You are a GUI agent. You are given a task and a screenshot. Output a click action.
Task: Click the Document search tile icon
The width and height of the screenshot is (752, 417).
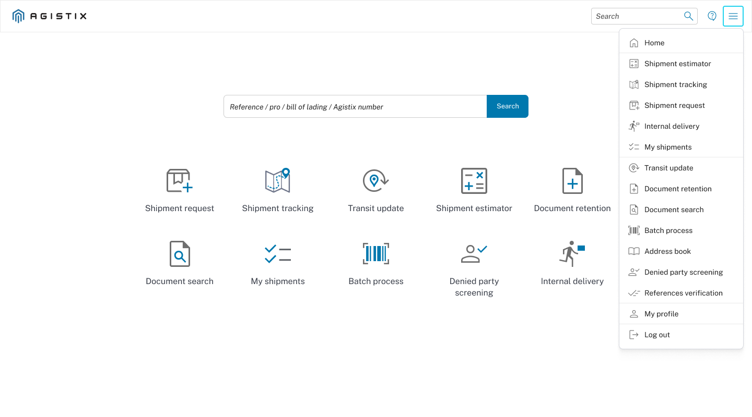click(180, 254)
